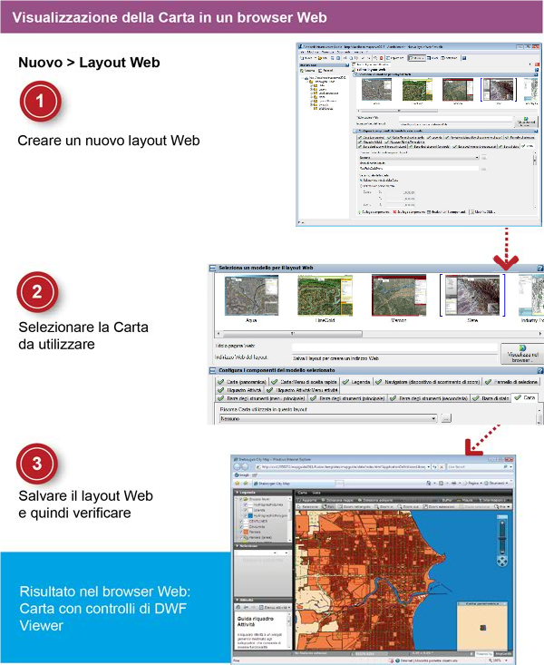Image resolution: width=544 pixels, height=665 pixels.
Task: Click the 'Zoom out' tool
Action: (407, 507)
